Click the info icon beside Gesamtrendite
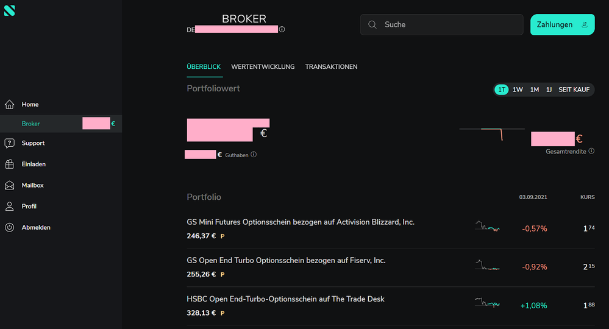Image resolution: width=609 pixels, height=329 pixels. click(x=591, y=151)
